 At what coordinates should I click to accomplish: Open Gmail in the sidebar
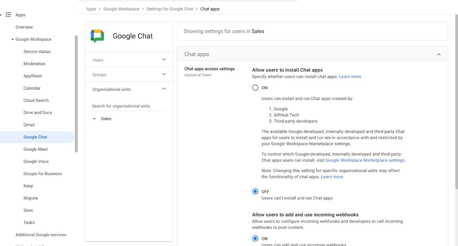29,125
